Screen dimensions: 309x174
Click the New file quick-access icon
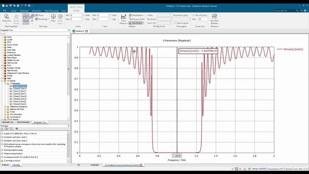click(x=3, y=6)
